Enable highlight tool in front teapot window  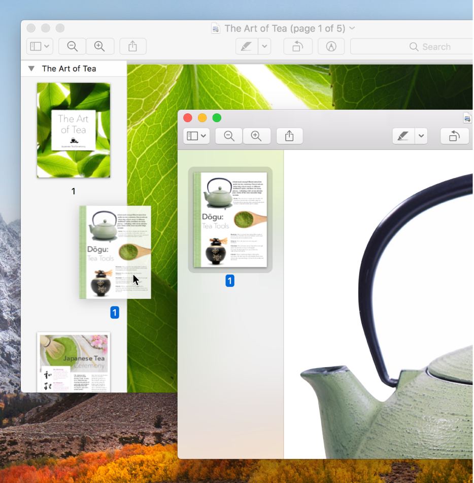pos(403,136)
